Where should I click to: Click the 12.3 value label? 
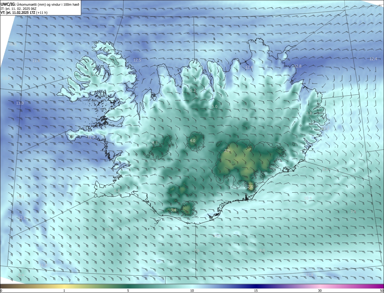(91, 138)
